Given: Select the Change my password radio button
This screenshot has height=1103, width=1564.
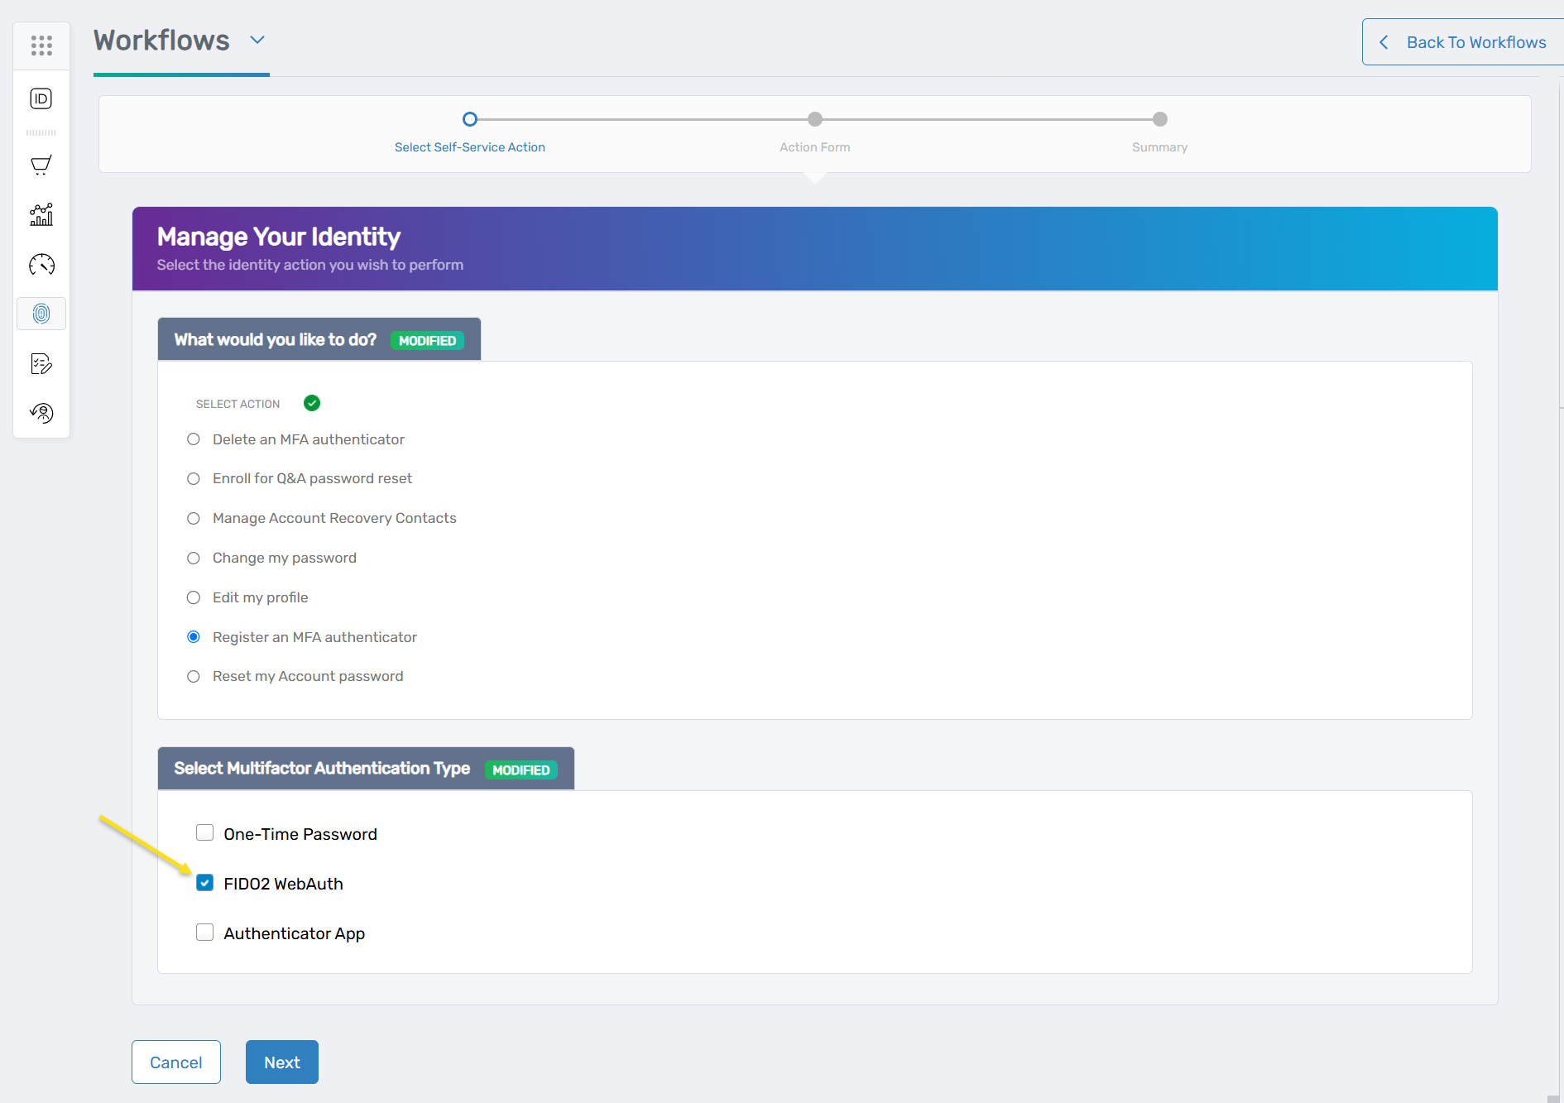Looking at the screenshot, I should [x=193, y=557].
